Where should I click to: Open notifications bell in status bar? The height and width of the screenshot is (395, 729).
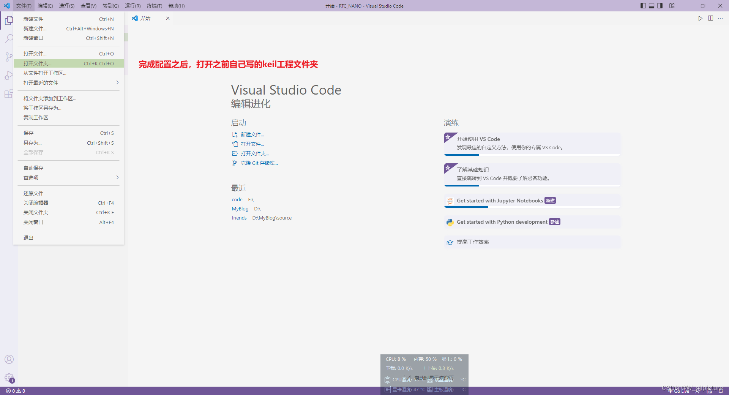click(721, 391)
